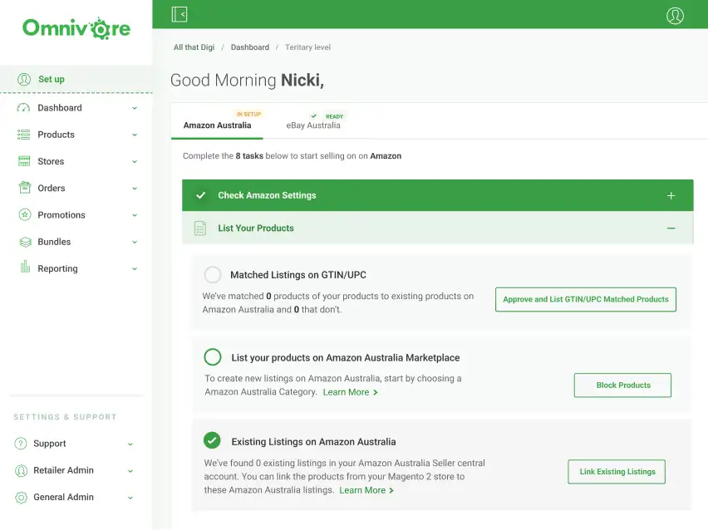Screen dimensions: 708x530
Task: Expand the Reporting menu chevron
Action: (135, 268)
